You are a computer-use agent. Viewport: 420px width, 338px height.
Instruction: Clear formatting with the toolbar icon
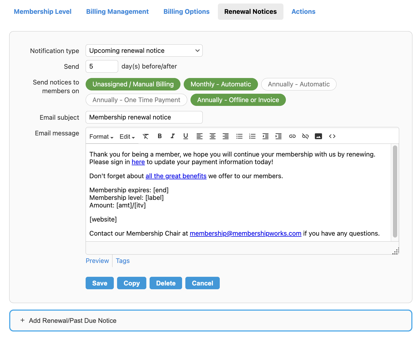(x=146, y=136)
